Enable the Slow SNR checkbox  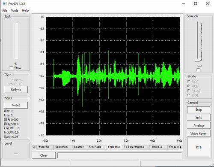point(11,68)
